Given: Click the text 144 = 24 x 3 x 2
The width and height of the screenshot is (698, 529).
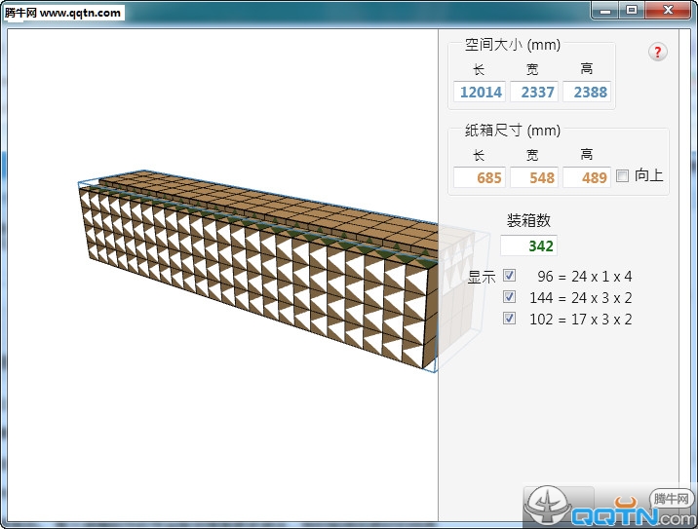Looking at the screenshot, I should pyautogui.click(x=580, y=298).
